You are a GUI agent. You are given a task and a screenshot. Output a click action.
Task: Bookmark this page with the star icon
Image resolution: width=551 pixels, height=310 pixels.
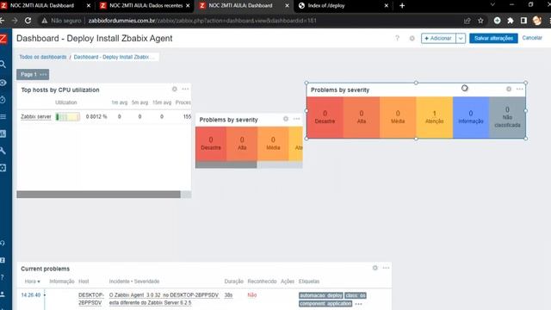click(x=480, y=21)
